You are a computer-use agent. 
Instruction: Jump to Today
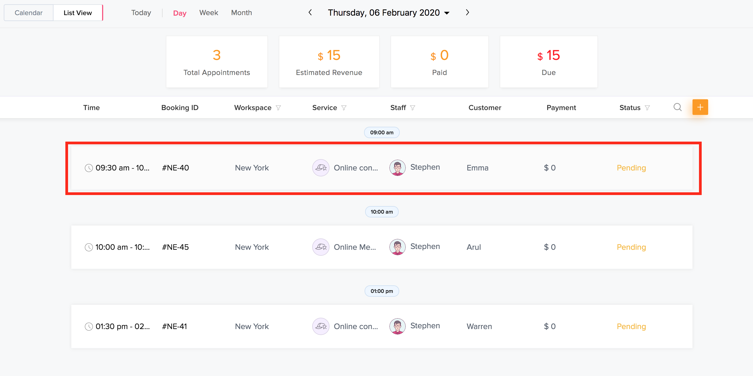pyautogui.click(x=141, y=13)
